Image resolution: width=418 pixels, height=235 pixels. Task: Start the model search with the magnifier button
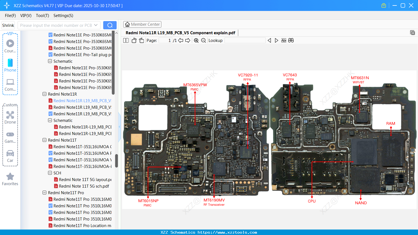[110, 25]
